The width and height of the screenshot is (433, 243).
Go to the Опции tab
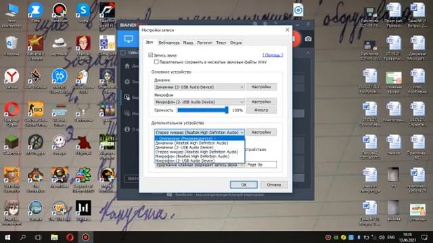[236, 43]
